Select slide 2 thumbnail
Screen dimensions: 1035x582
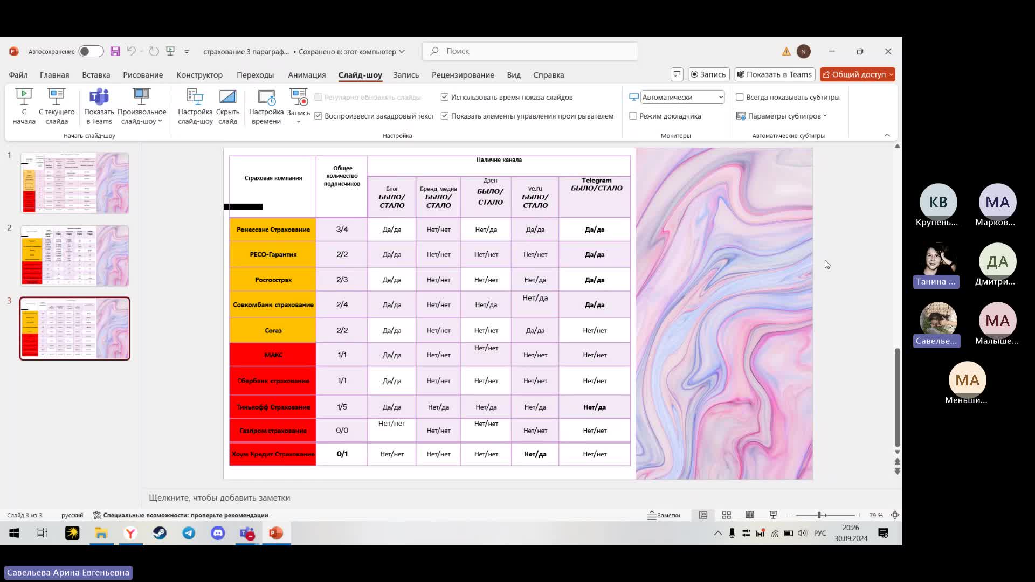click(x=75, y=255)
